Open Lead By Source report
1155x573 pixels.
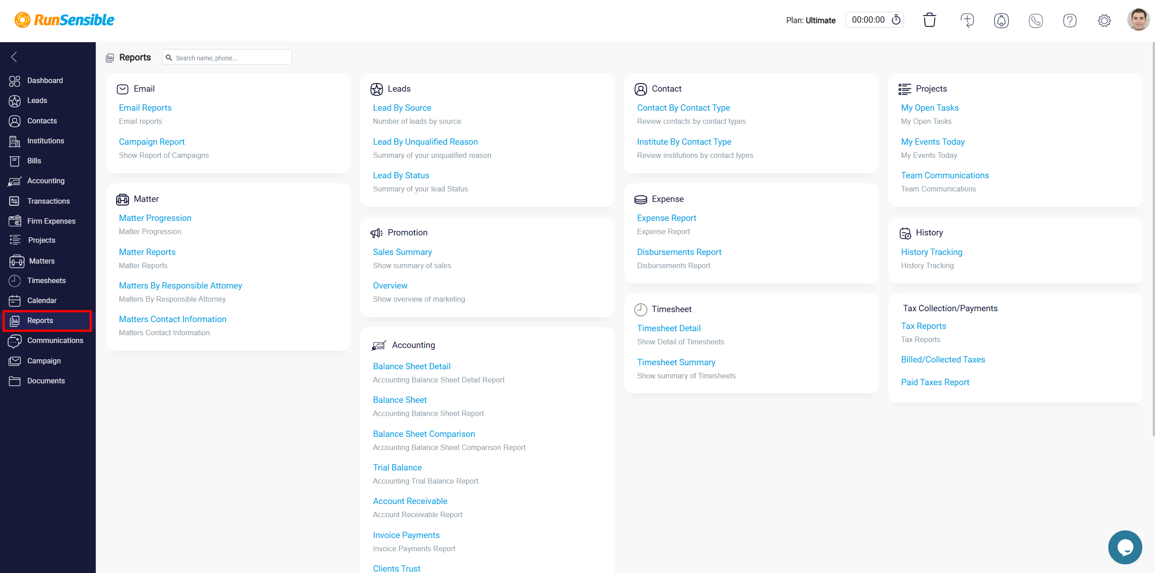[x=402, y=108]
